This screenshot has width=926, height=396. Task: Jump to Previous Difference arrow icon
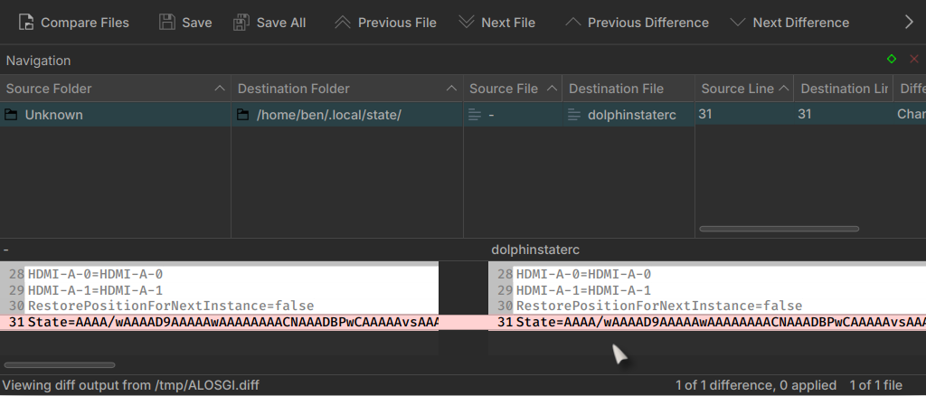click(x=572, y=23)
